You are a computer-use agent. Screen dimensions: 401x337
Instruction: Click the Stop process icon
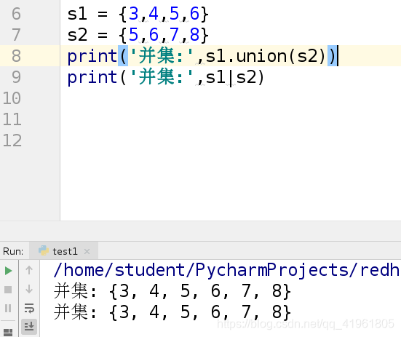tap(8, 290)
